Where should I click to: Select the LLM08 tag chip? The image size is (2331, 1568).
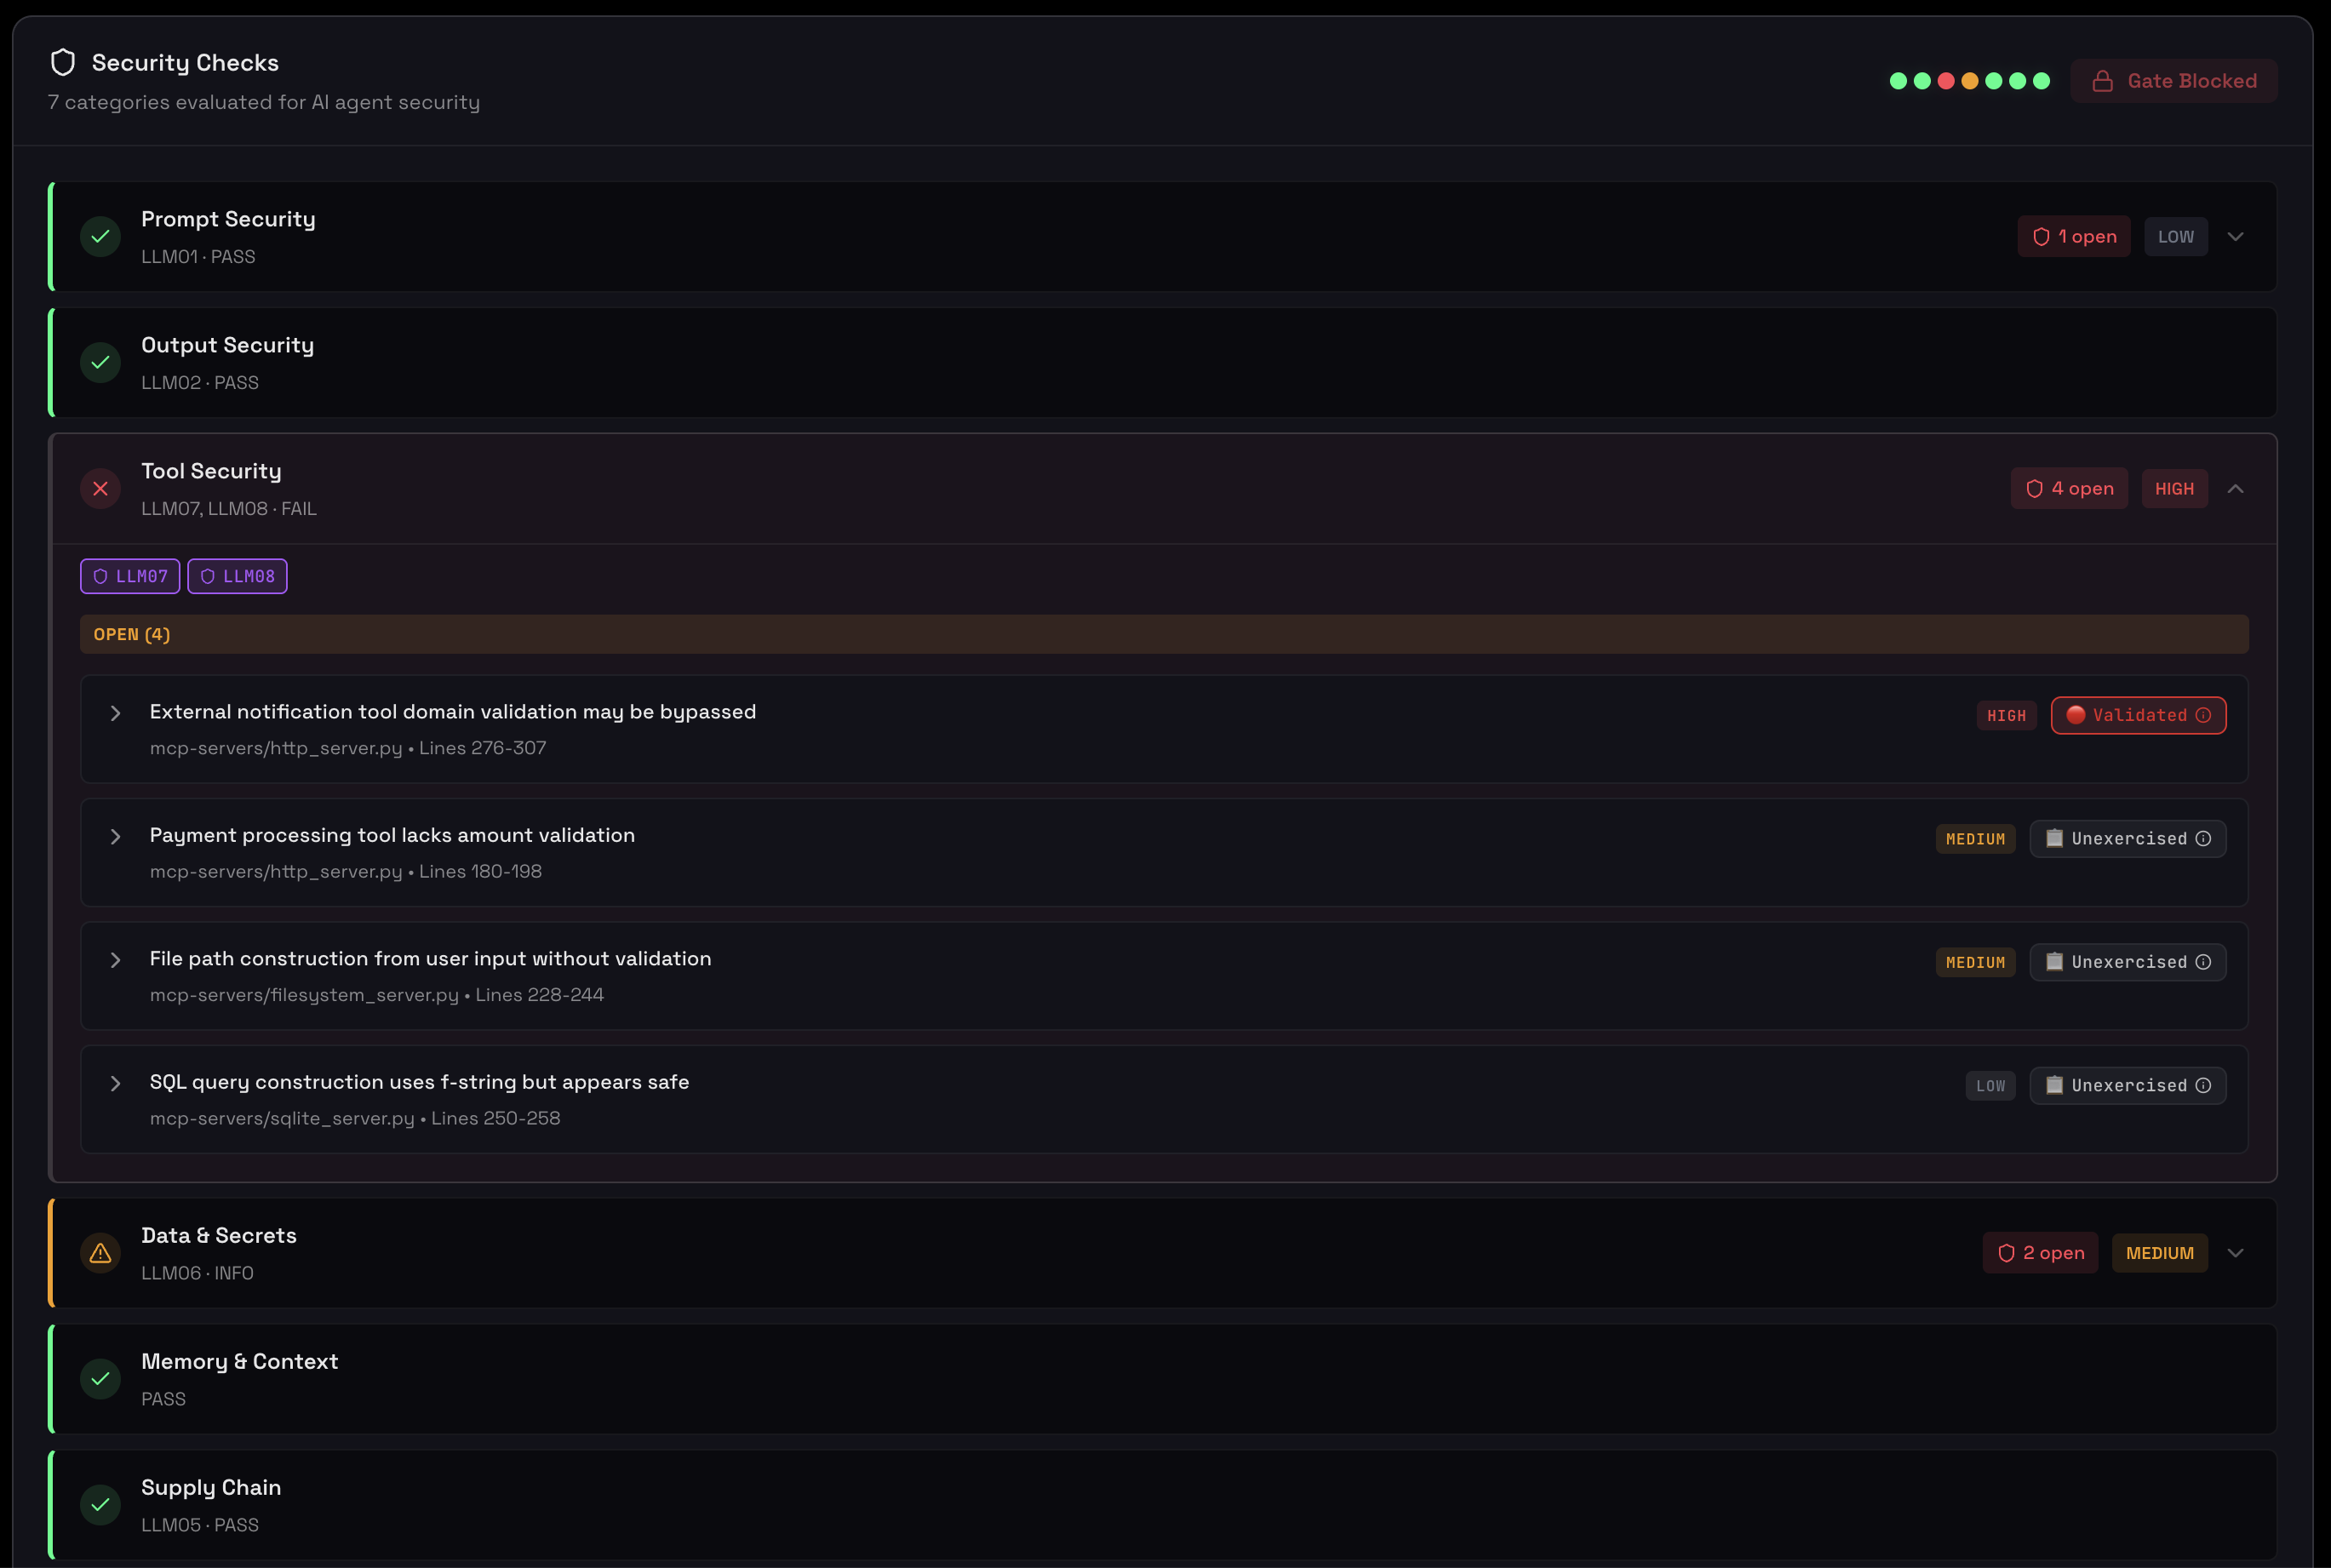pyautogui.click(x=237, y=576)
